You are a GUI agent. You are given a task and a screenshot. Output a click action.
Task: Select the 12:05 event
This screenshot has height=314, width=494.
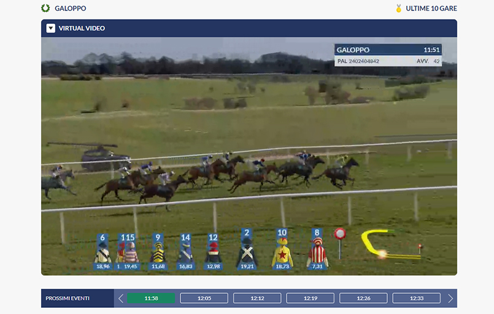pos(204,298)
